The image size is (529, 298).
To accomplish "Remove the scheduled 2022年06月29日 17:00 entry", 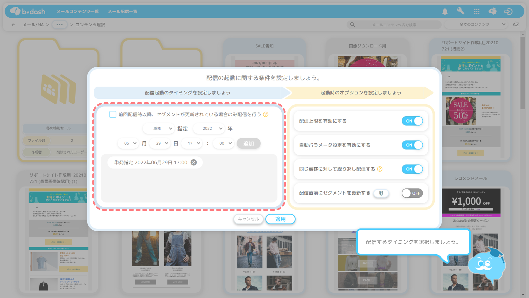I will pos(194,162).
